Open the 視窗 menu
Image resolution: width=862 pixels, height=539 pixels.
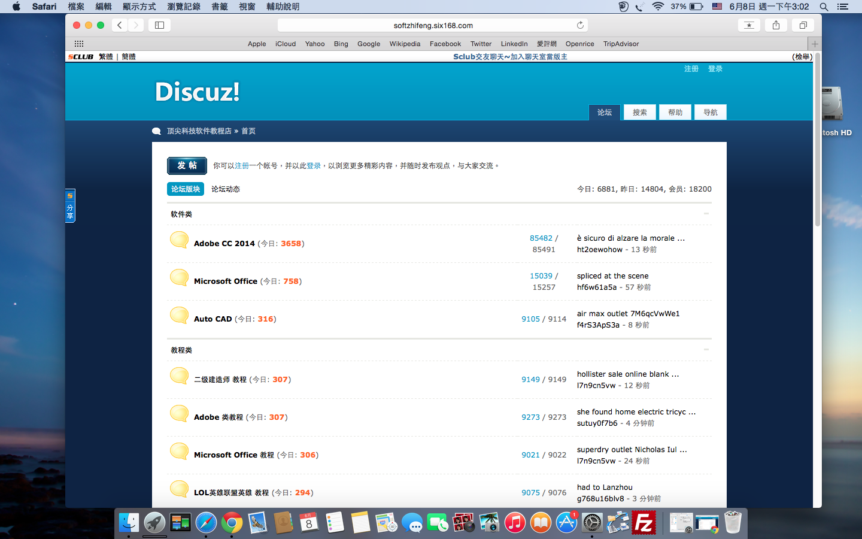(247, 7)
